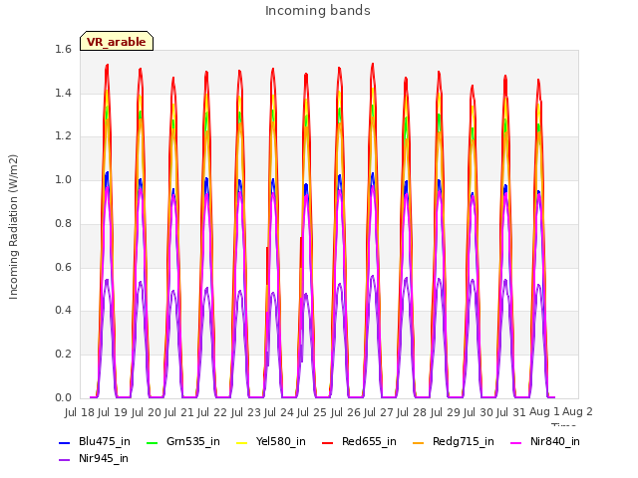638x478 pixels.
Task: Click the 0.6 y-axis tick label
Action: click(x=63, y=267)
